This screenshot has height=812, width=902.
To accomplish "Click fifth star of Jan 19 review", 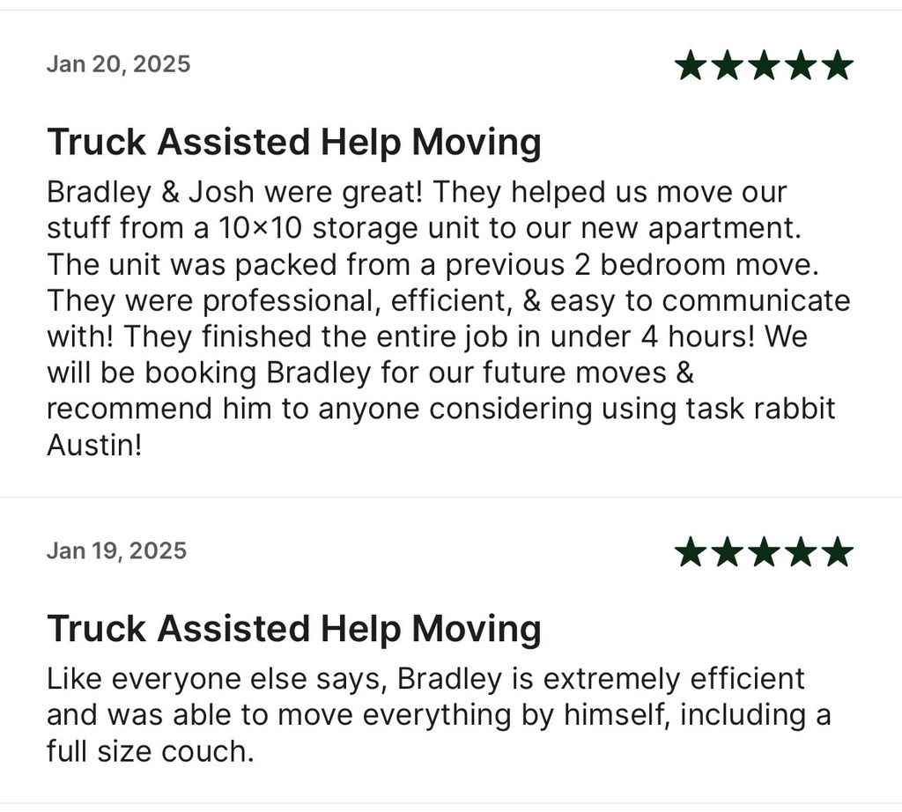I will (838, 551).
